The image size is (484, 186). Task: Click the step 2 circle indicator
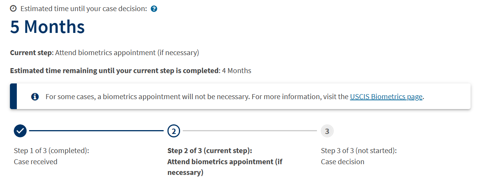coord(174,131)
